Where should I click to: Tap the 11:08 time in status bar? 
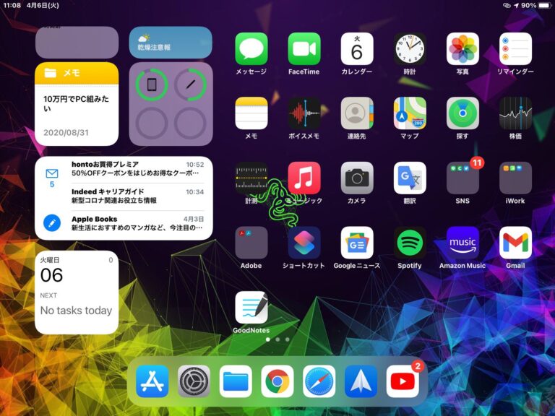pyautogui.click(x=12, y=5)
